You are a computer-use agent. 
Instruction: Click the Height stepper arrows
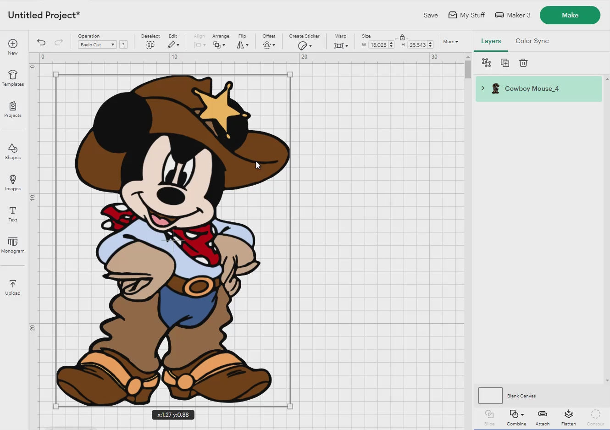point(430,44)
